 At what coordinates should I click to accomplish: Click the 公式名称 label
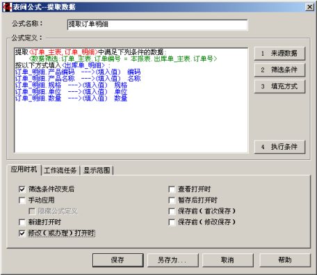(27, 24)
